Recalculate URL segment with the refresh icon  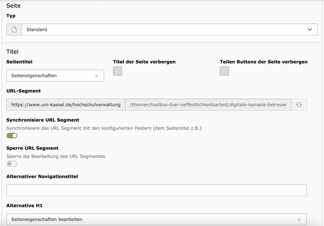click(x=299, y=105)
